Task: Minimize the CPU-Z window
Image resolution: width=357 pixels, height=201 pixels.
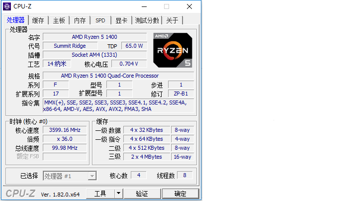Action: 144,6
